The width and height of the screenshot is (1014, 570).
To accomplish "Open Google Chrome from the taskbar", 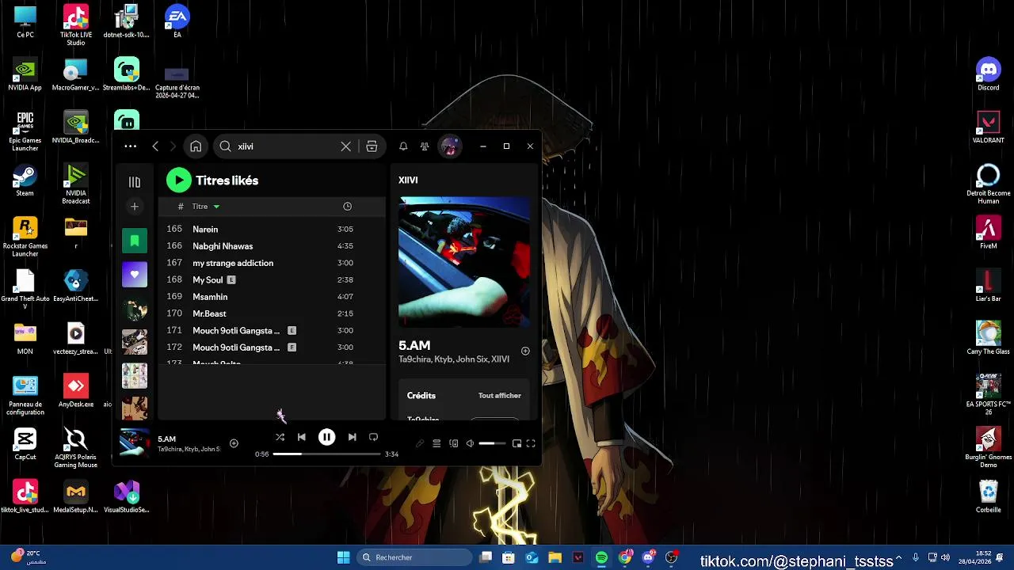I will [625, 557].
